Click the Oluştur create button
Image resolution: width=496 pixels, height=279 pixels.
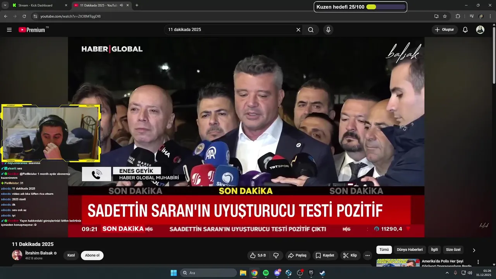pyautogui.click(x=444, y=30)
